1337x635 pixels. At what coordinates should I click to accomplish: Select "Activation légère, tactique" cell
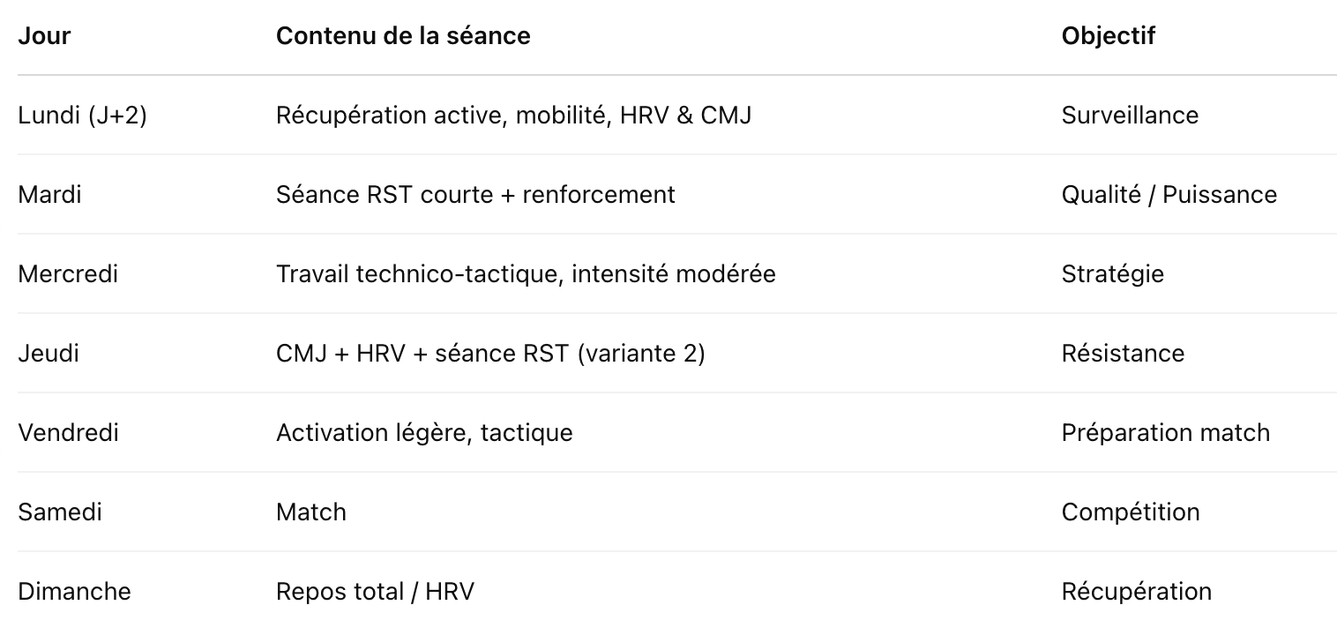(424, 433)
